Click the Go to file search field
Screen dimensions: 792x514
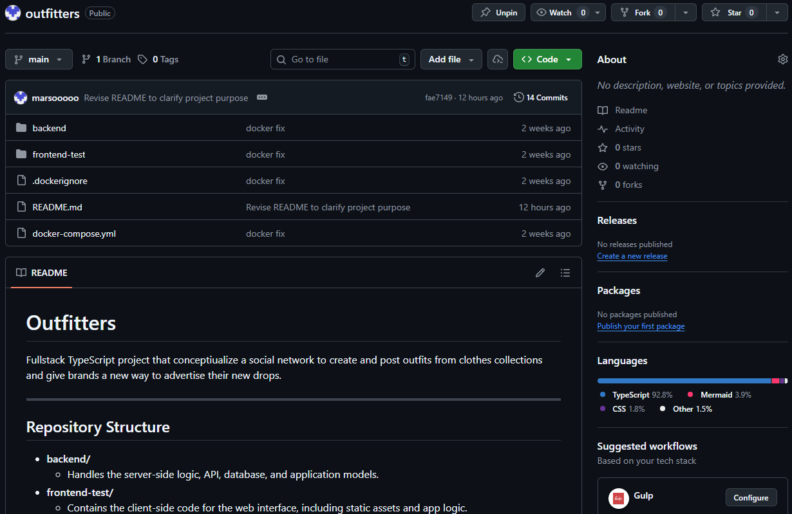coord(343,59)
